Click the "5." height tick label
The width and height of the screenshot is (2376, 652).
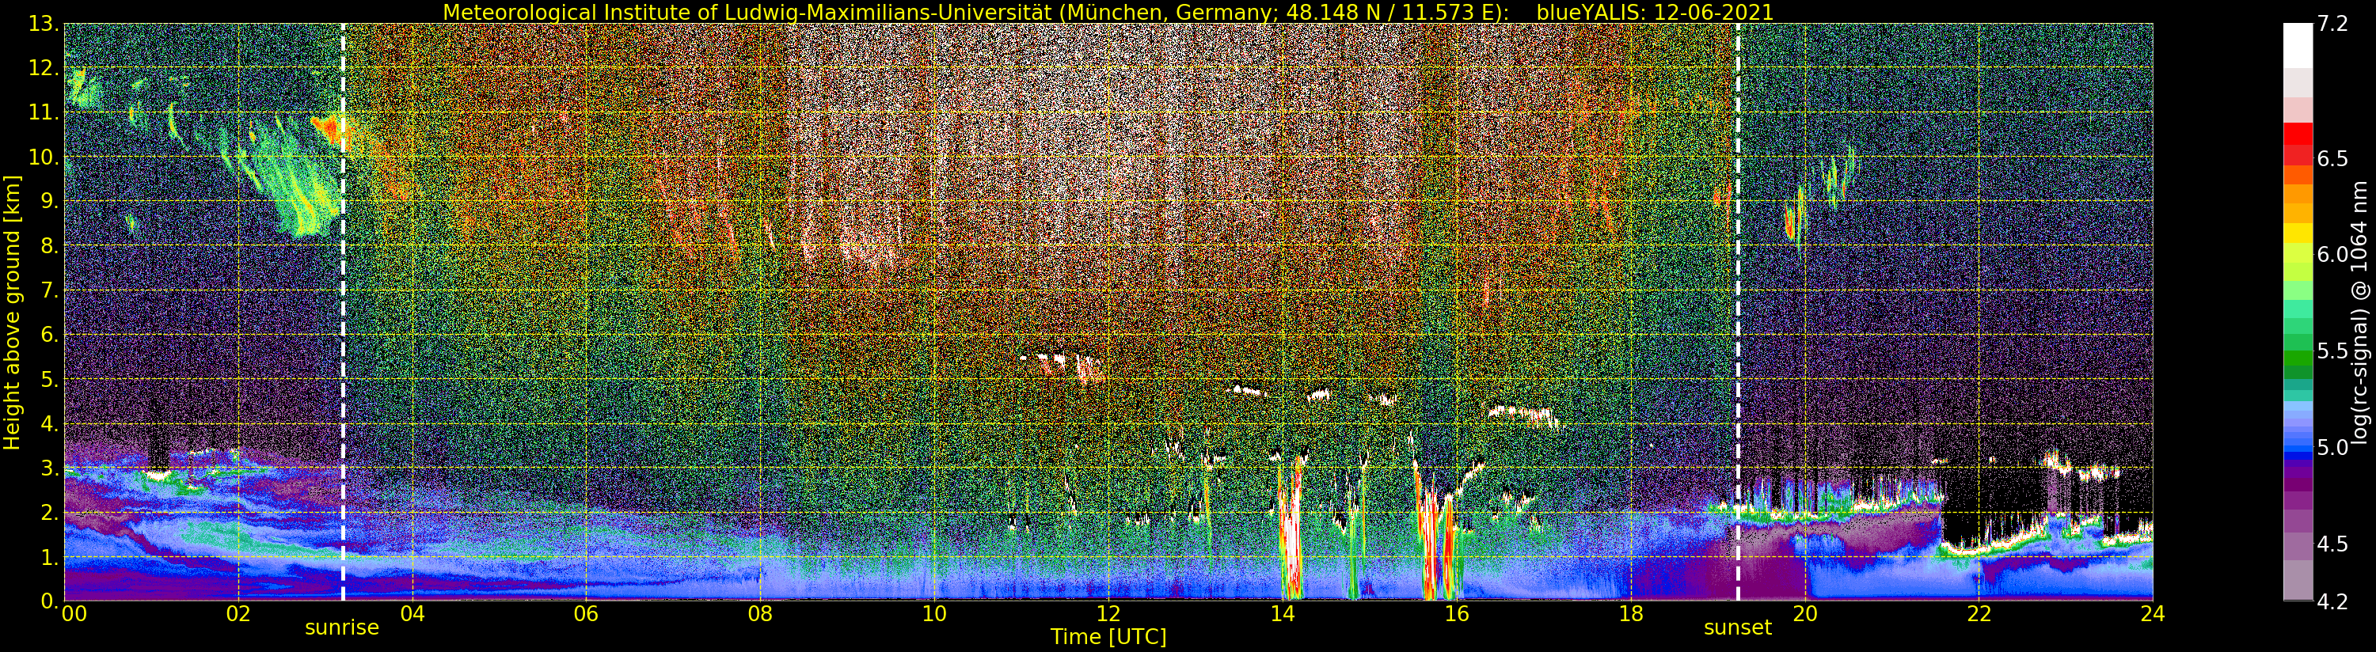[x=50, y=379]
